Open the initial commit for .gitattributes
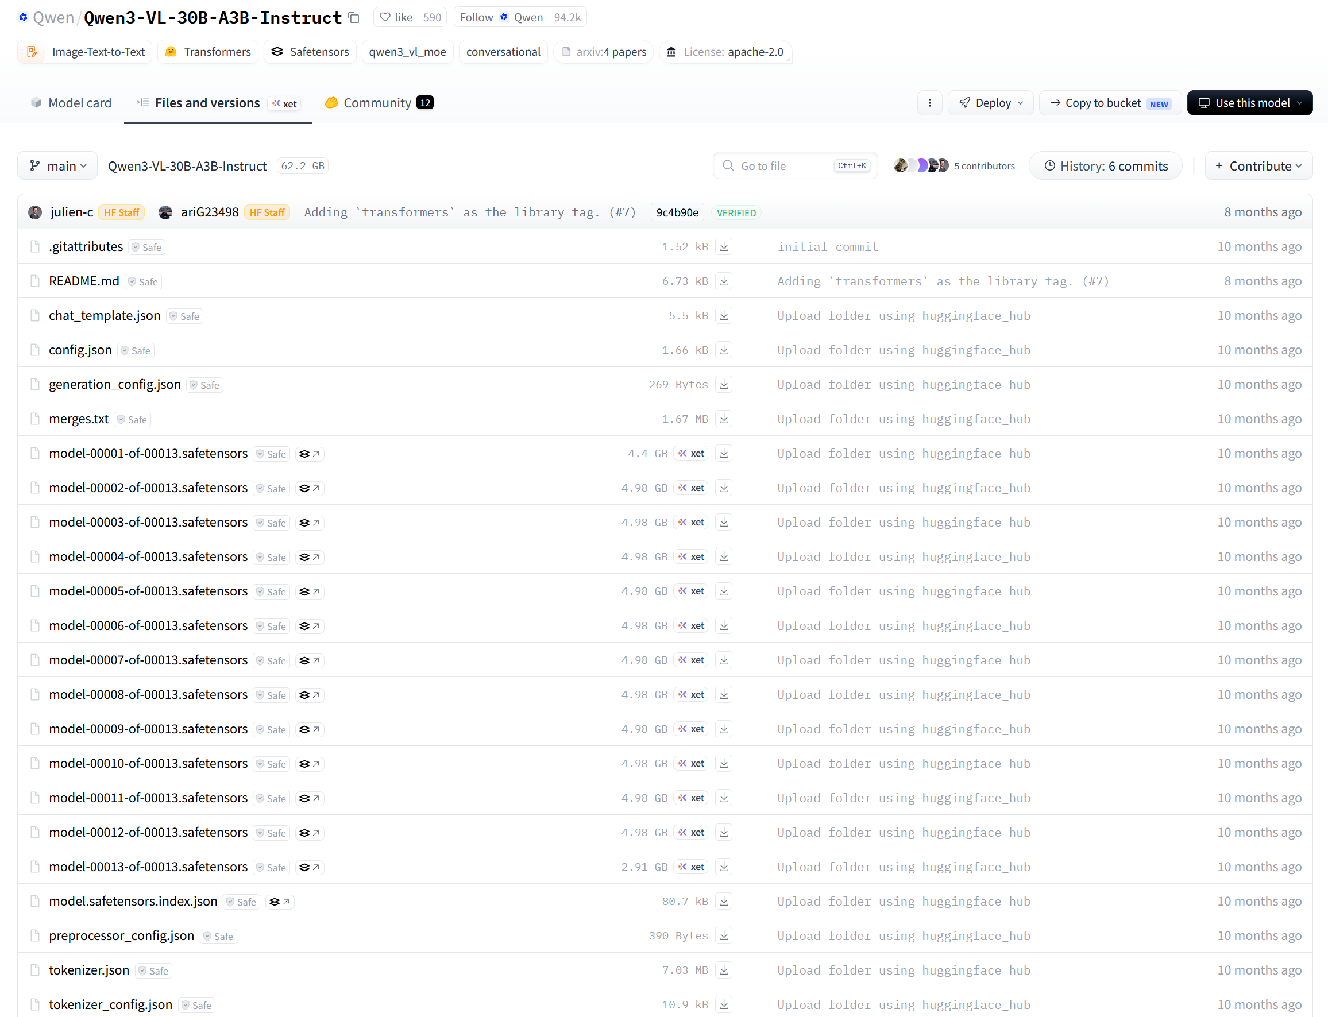Screen dimensions: 1328x1017 pyautogui.click(x=828, y=247)
